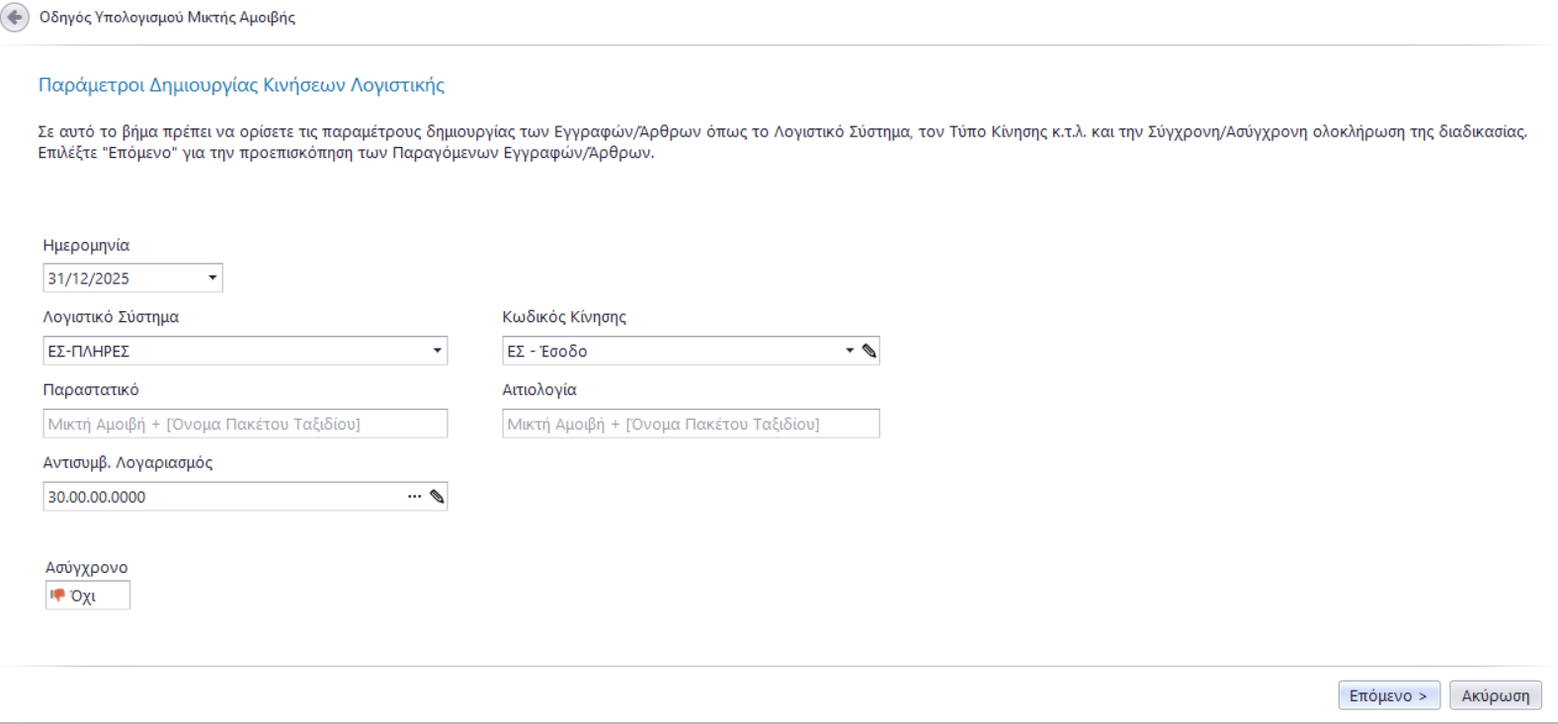
Task: Focus the Αιτιολογία text field
Action: point(691,424)
